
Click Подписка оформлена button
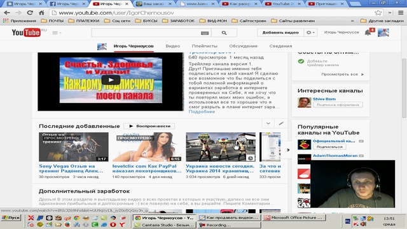(x=338, y=105)
